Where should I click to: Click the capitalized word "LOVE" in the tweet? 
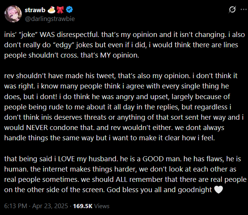click(x=66, y=159)
